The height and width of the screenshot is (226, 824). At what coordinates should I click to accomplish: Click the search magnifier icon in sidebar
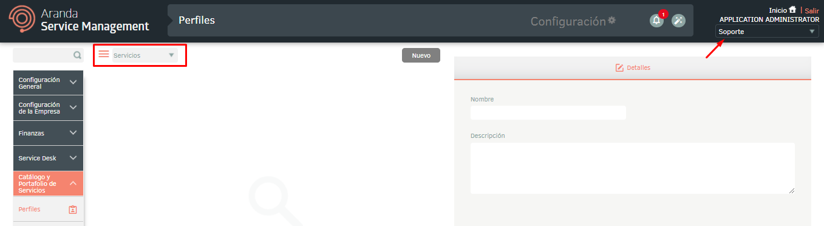click(77, 55)
